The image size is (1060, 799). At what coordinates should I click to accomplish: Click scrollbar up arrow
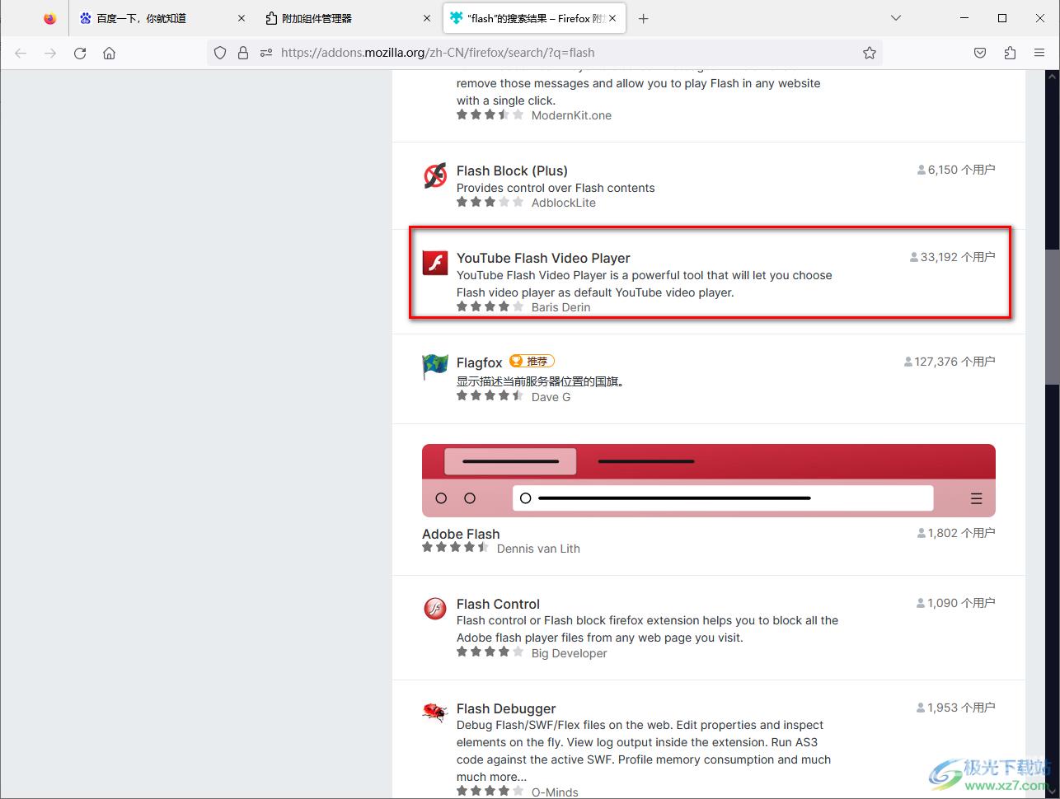(1053, 77)
